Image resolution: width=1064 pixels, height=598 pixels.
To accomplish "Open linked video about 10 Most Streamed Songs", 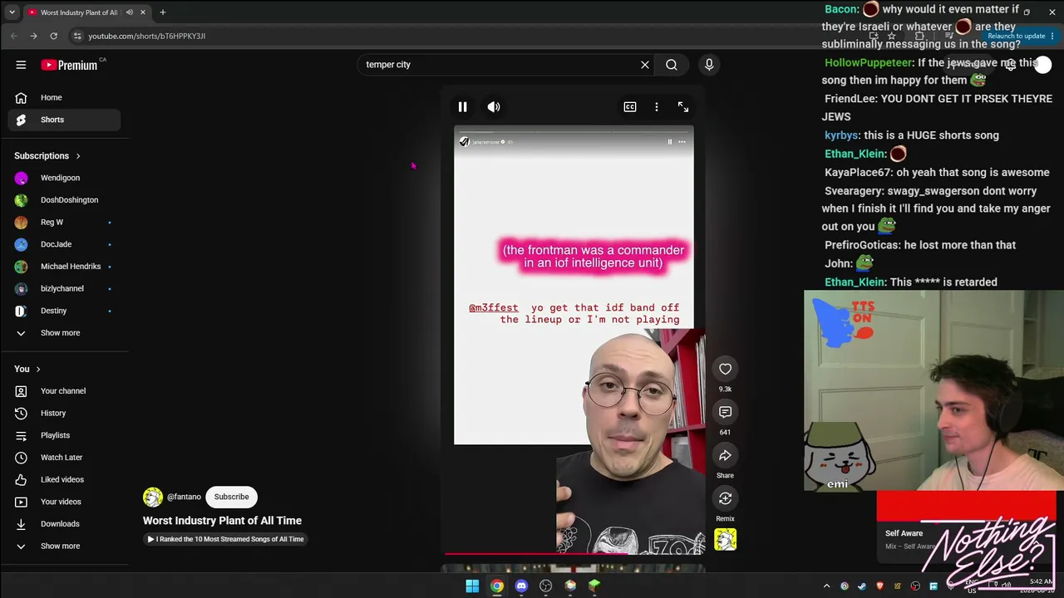I will (224, 539).
